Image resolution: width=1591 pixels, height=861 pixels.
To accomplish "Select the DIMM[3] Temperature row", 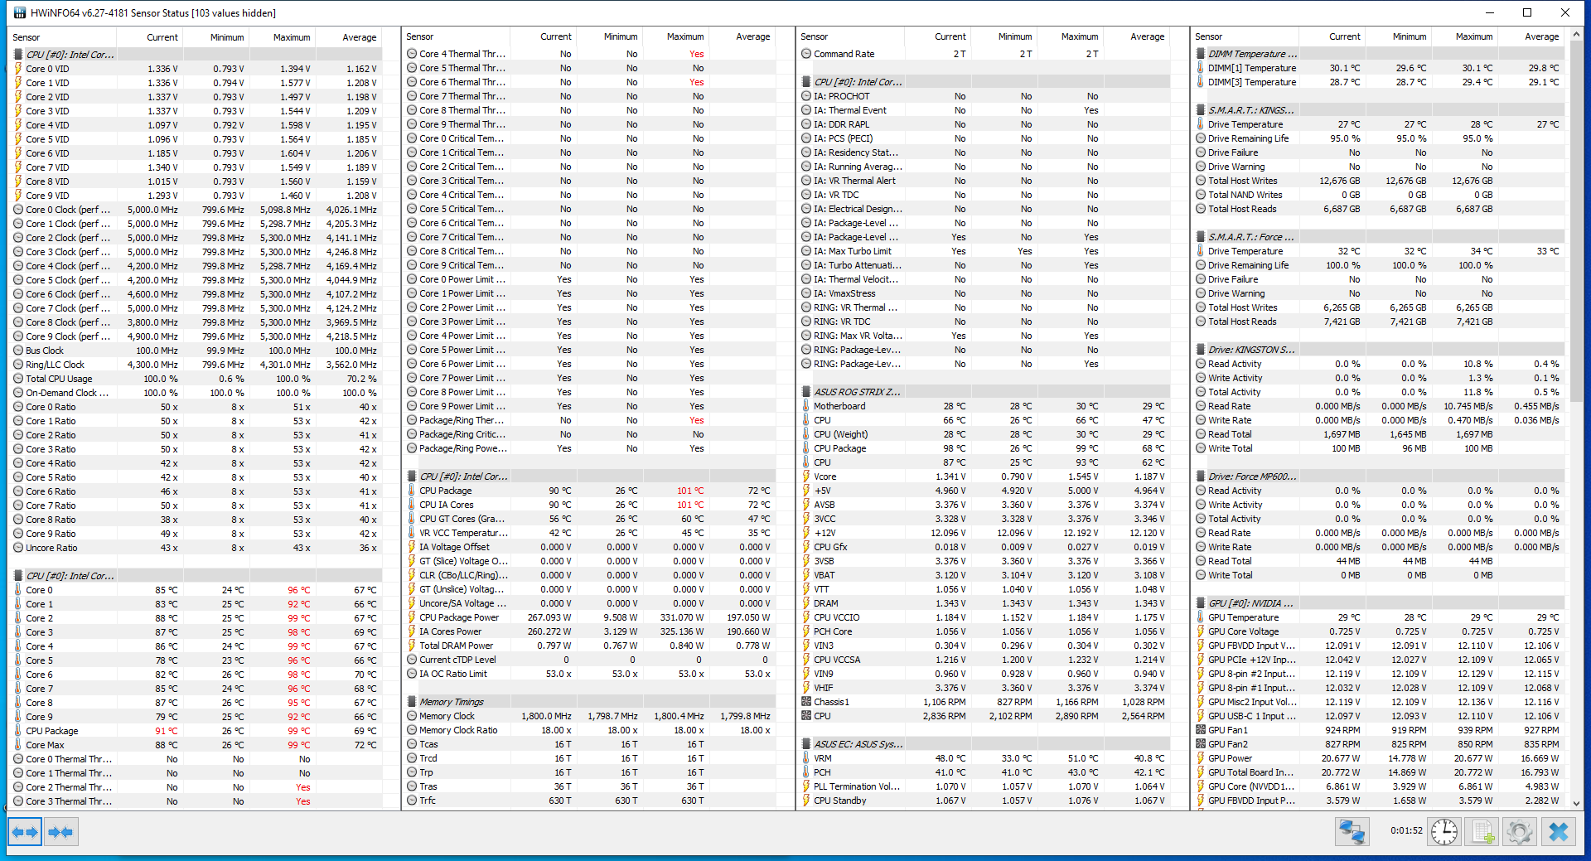I will pos(1381,82).
